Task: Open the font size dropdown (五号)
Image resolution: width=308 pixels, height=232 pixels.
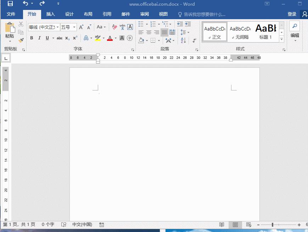Action: [x=74, y=27]
